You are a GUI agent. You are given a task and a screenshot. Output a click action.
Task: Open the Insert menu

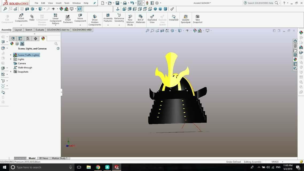click(x=59, y=3)
